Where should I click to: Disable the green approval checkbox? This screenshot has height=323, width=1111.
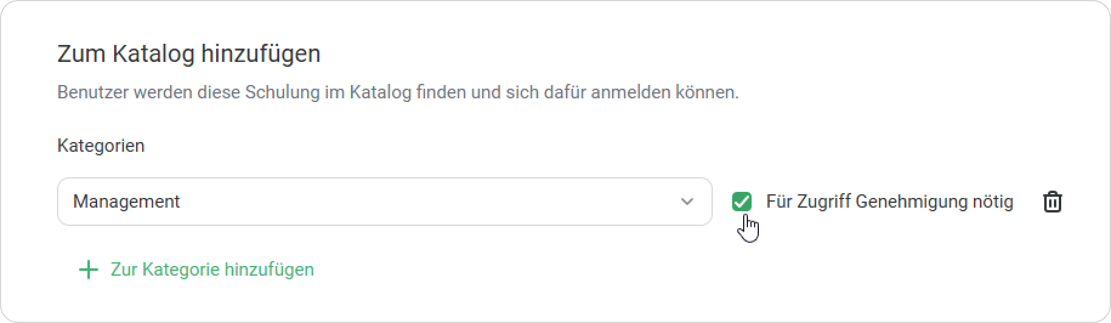click(742, 202)
